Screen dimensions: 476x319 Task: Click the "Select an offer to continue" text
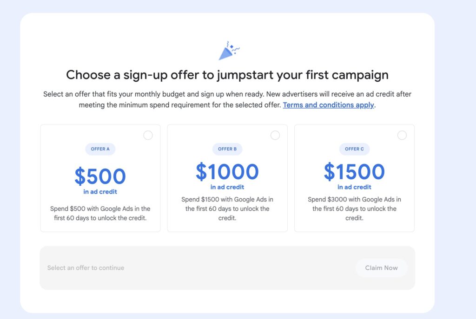click(x=86, y=268)
